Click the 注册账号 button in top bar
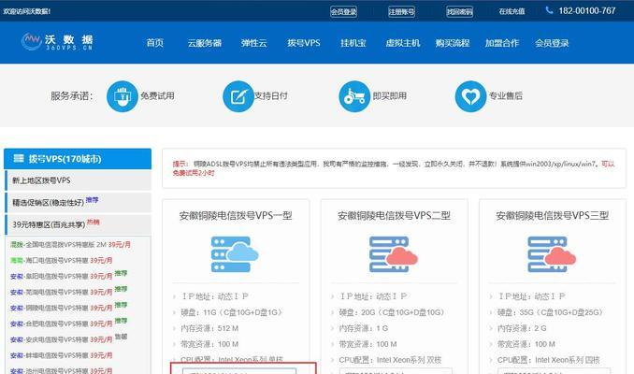Image resolution: width=634 pixels, height=374 pixels. (401, 12)
